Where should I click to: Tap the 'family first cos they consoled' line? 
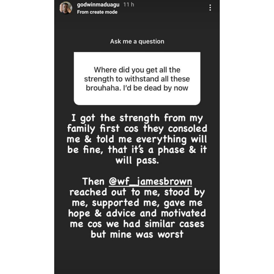pos(137,129)
